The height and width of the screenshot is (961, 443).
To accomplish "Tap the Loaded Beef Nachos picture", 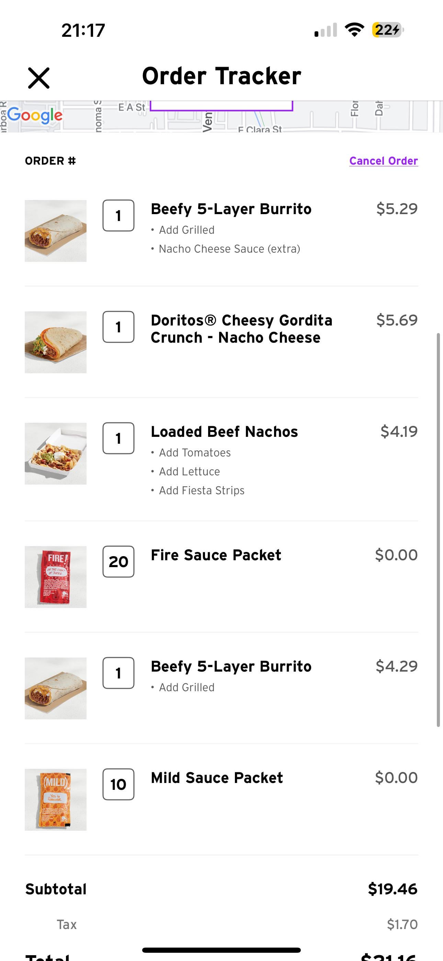I will [56, 454].
